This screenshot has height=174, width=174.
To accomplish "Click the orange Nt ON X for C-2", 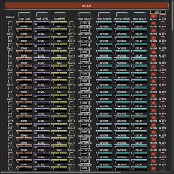I will (153, 23).
